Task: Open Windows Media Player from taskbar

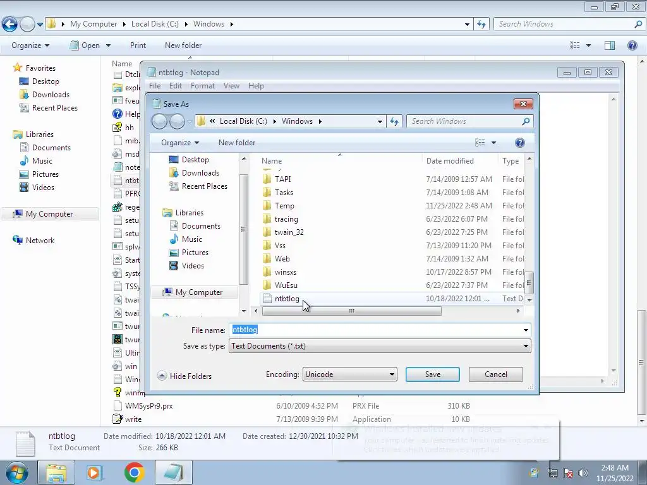Action: coord(95,472)
